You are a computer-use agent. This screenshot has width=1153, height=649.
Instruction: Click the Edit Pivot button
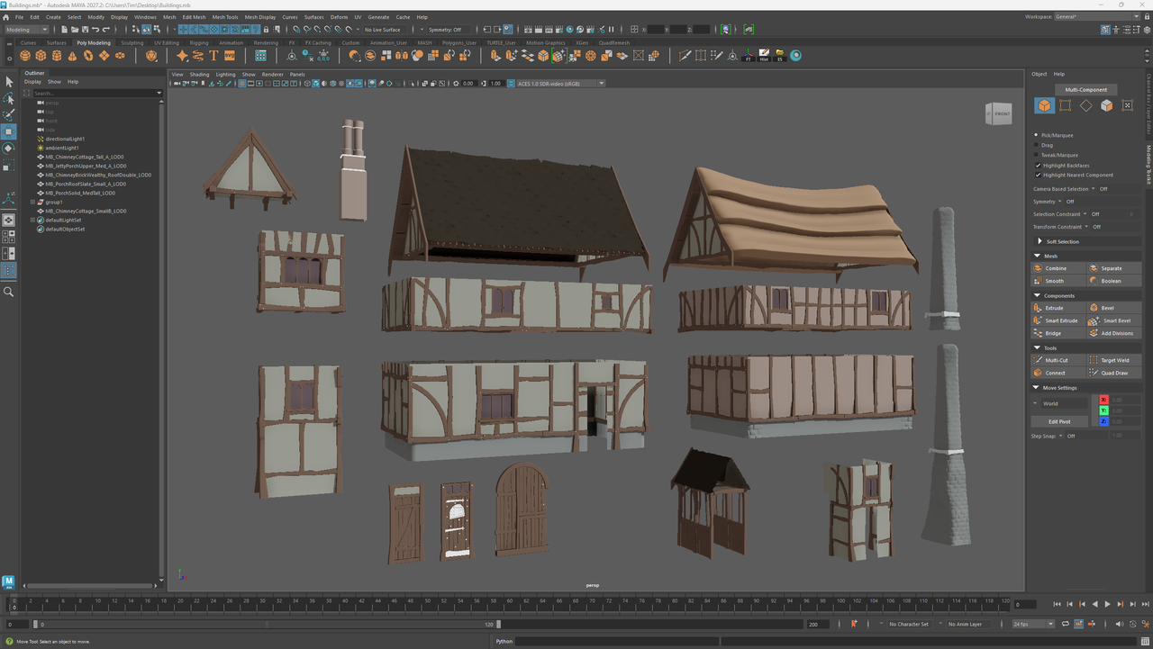[1059, 421]
